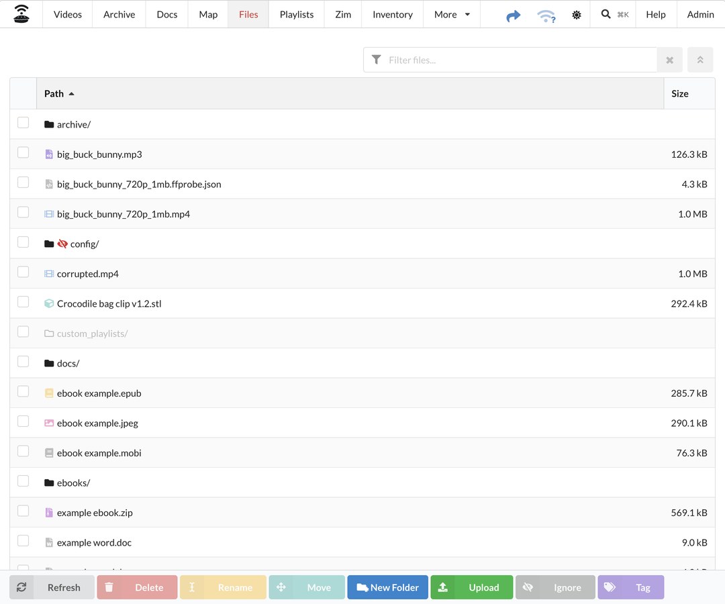Go to the Videos tab
Image resolution: width=725 pixels, height=604 pixels.
[x=68, y=14]
